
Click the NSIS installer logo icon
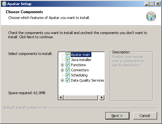click(x=151, y=16)
